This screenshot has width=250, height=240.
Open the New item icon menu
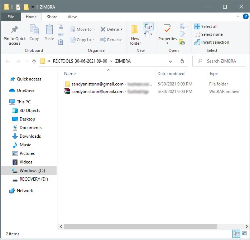coord(148,26)
